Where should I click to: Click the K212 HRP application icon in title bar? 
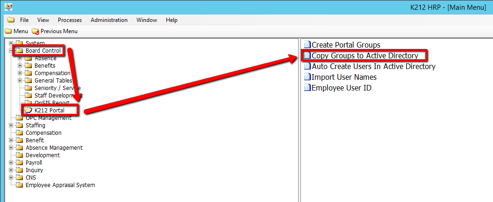tap(8, 7)
